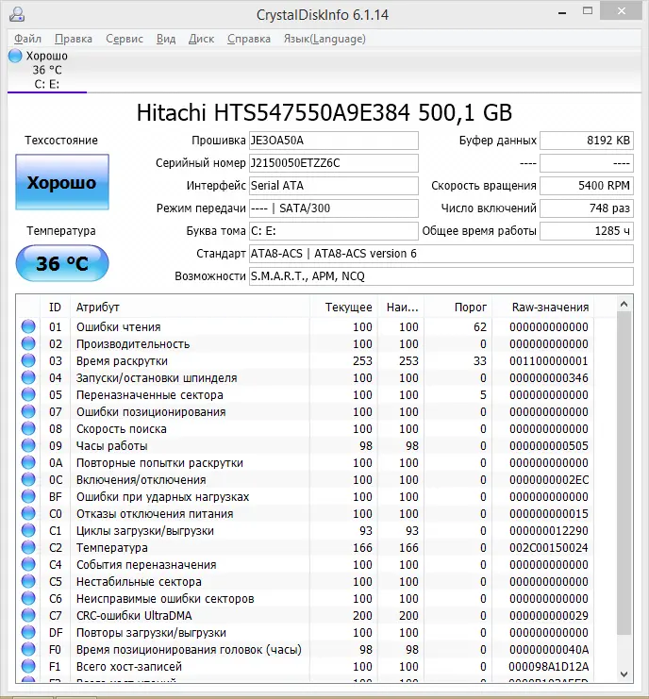Viewport: 649px width, 699px height.
Task: Click status orb of row DF Повторы загрузки/выгрузки
Action: tap(28, 632)
